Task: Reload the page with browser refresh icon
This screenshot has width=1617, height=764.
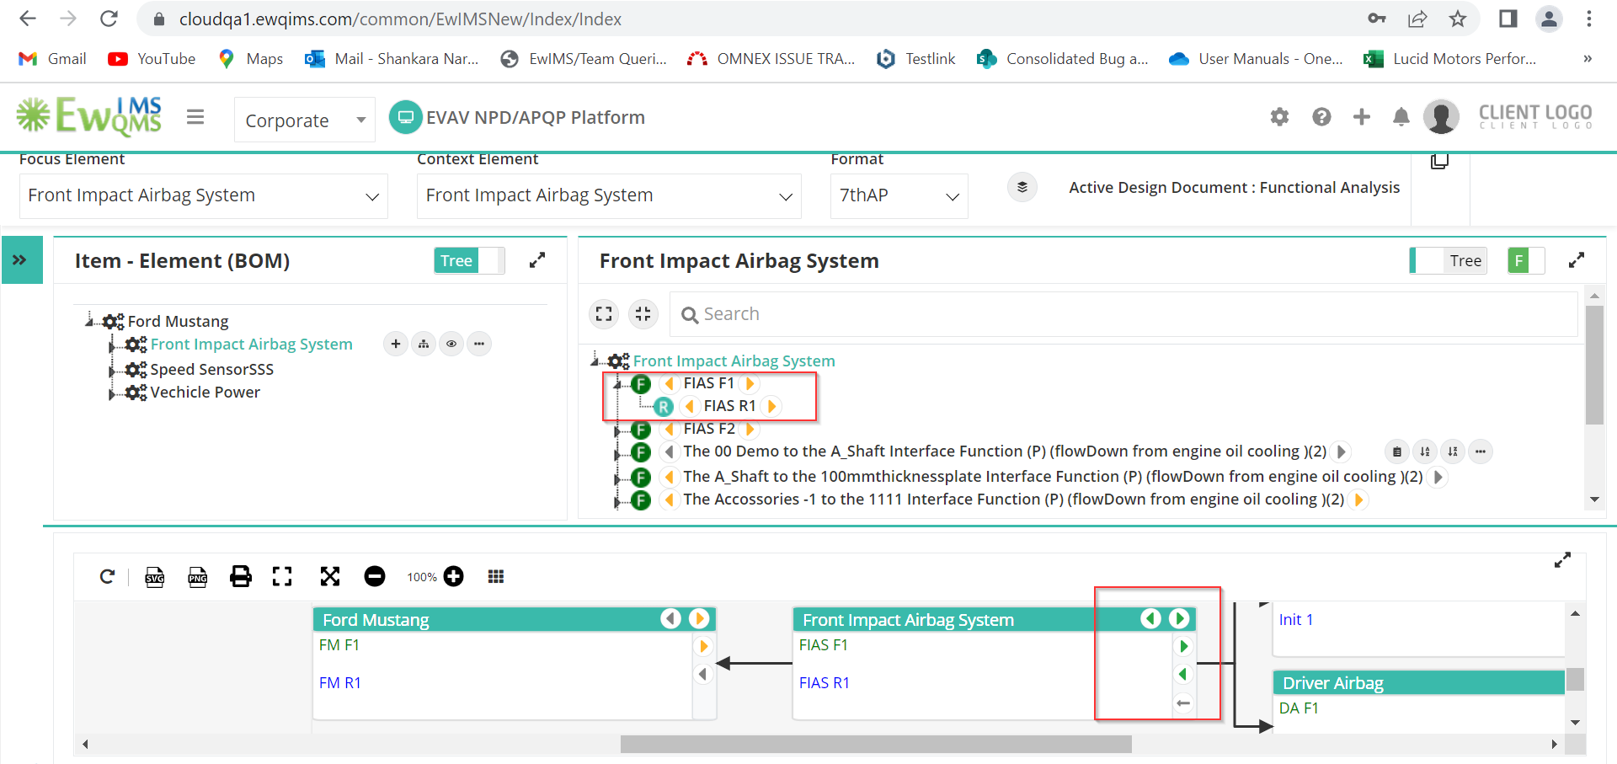Action: (109, 19)
